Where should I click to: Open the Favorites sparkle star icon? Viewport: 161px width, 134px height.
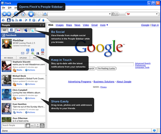26,20
